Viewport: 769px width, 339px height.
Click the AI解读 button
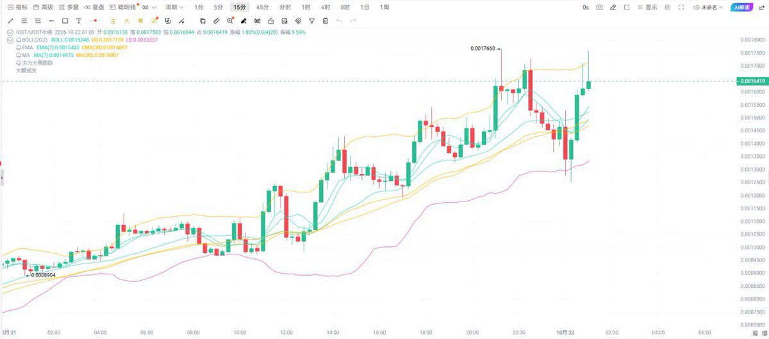pos(741,7)
